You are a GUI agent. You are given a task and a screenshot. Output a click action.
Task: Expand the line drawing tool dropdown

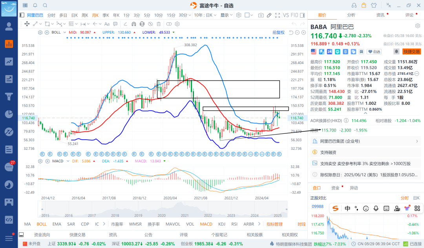(x=41, y=24)
